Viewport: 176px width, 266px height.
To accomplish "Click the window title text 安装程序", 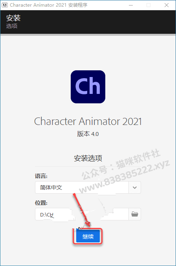I will coord(78,5).
